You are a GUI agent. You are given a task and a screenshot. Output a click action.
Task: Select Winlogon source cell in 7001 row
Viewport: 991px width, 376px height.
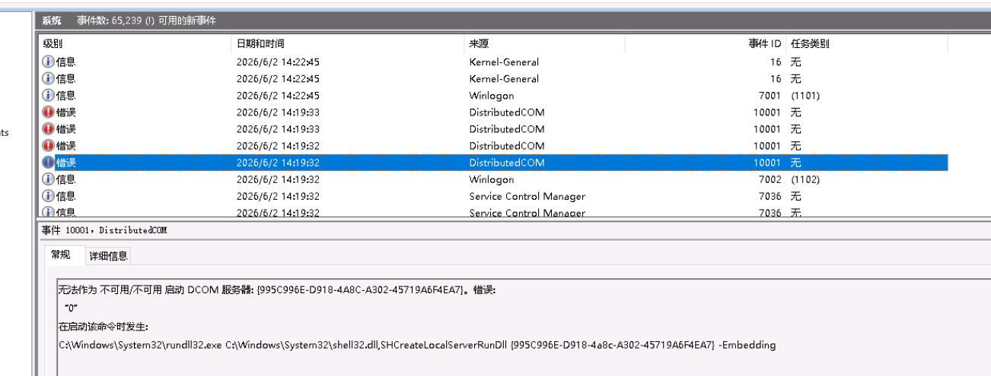[x=492, y=96]
